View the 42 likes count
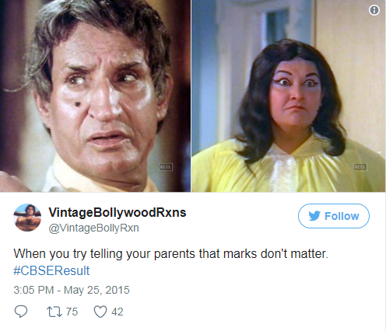Image resolution: width=386 pixels, height=331 pixels. click(x=118, y=312)
